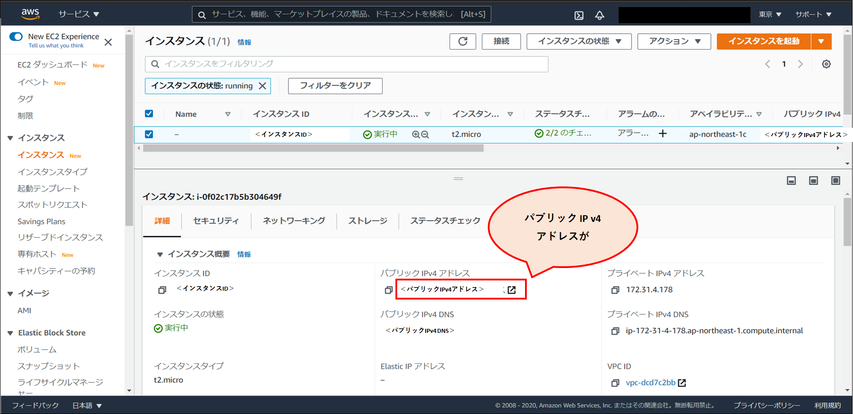Collapse the Elastic Block Store section
The height and width of the screenshot is (414, 853).
[x=10, y=333]
